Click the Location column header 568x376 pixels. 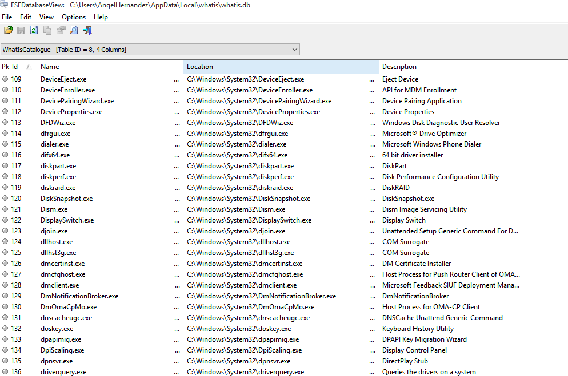coord(280,67)
